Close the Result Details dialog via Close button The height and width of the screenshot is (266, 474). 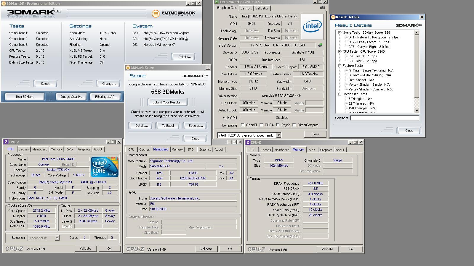pos(409,131)
